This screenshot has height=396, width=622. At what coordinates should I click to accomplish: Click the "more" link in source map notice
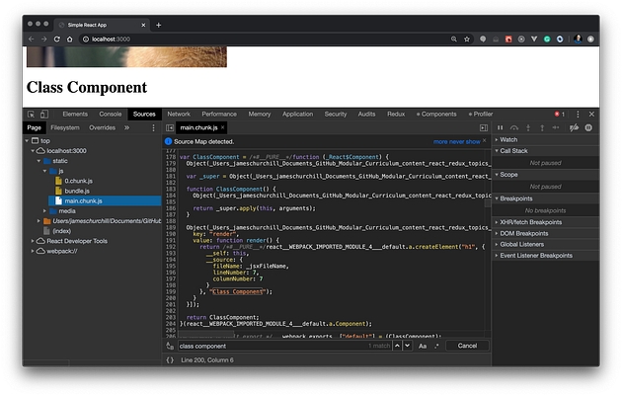[442, 141]
